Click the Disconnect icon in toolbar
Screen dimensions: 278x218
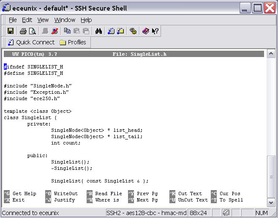55,31
